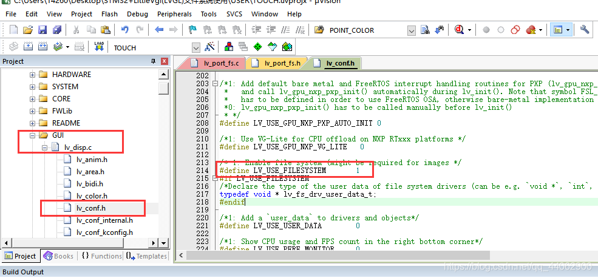This screenshot has height=278, width=598.
Task: Toggle the Project window layout icon
Action: point(559,30)
